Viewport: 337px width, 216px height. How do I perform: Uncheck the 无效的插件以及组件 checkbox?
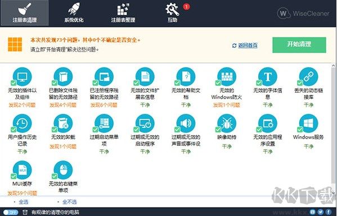tap(14, 83)
